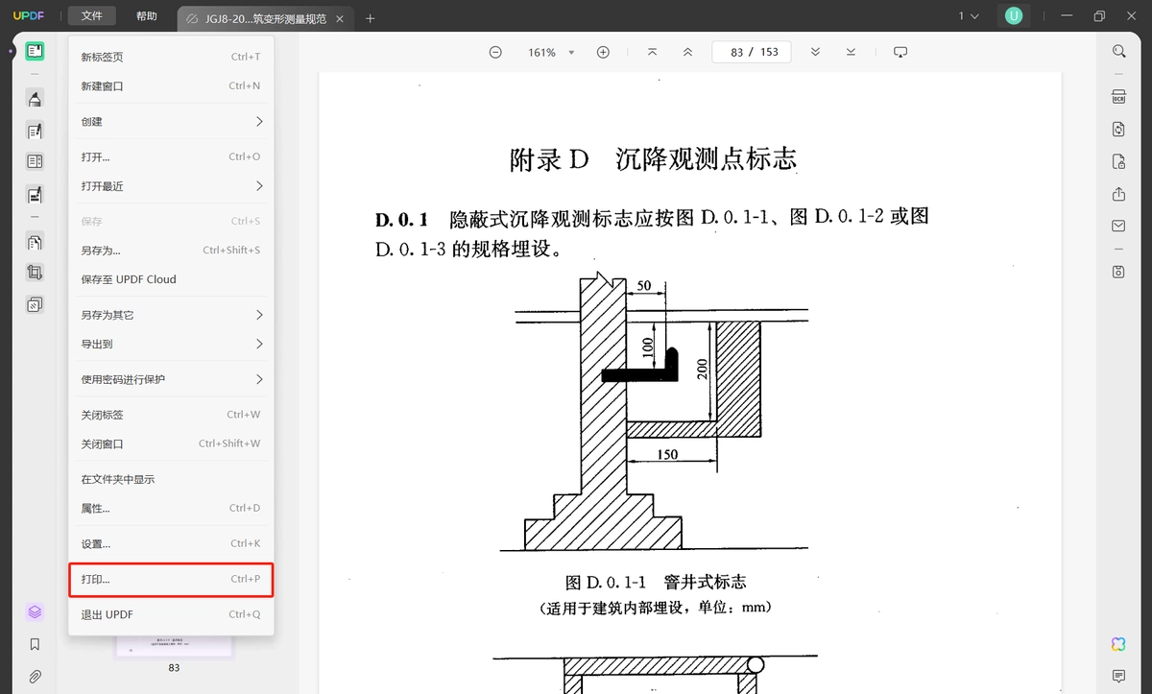1152x694 pixels.
Task: Click the Share file icon
Action: (x=1118, y=194)
